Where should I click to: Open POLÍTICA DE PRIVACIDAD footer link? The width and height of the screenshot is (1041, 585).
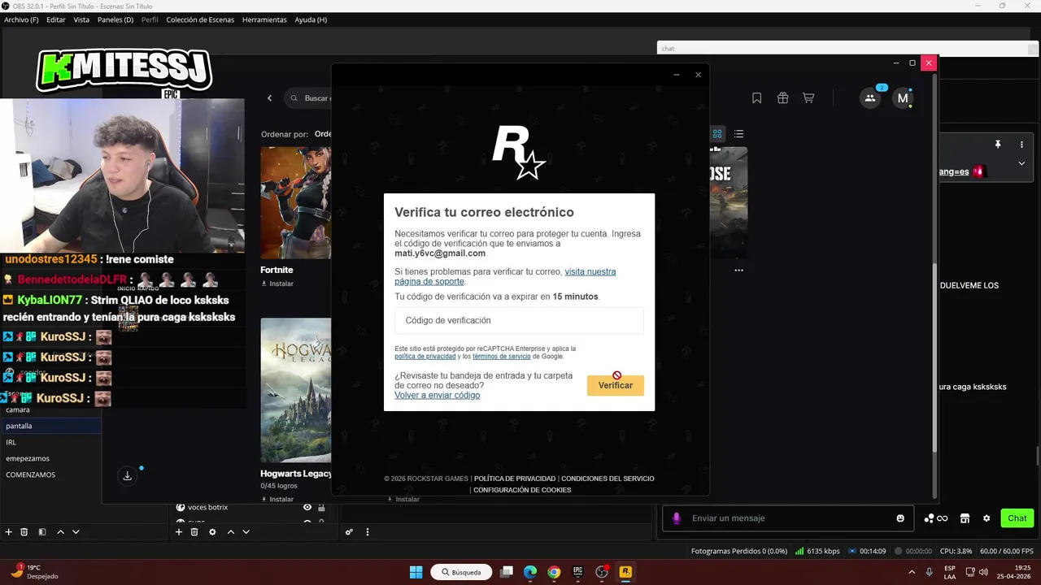pyautogui.click(x=515, y=479)
